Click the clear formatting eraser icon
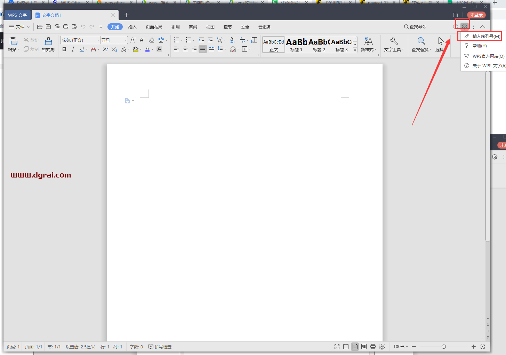 (x=151, y=40)
